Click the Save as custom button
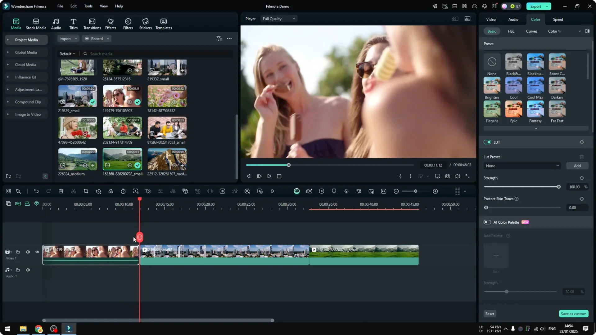596x335 pixels. (573, 314)
